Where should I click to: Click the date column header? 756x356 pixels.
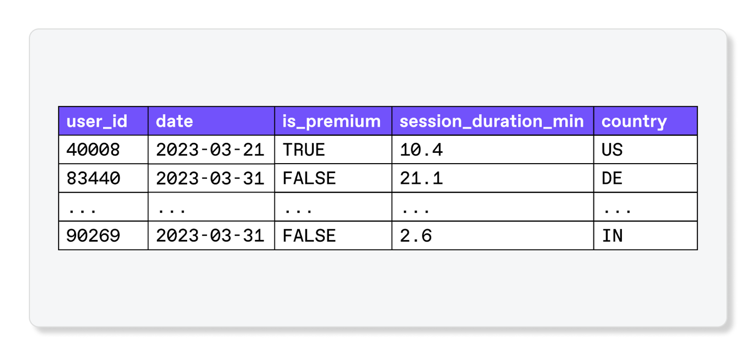(x=174, y=121)
